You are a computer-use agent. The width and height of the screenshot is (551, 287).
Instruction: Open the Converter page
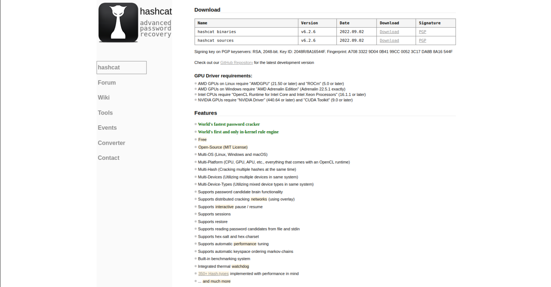111,143
